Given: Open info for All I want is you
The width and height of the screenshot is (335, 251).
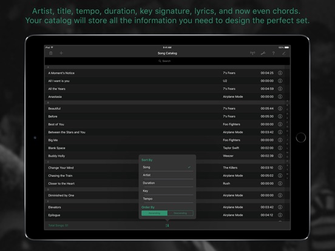Looking at the screenshot, I should click(x=280, y=81).
